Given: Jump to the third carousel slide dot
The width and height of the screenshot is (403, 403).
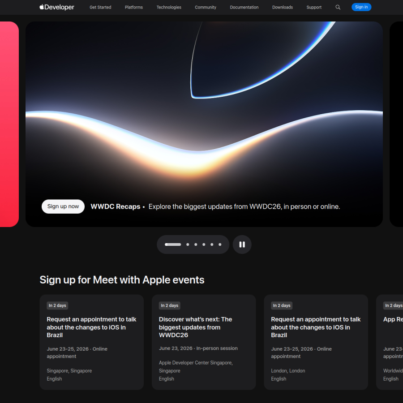Looking at the screenshot, I should pyautogui.click(x=196, y=244).
